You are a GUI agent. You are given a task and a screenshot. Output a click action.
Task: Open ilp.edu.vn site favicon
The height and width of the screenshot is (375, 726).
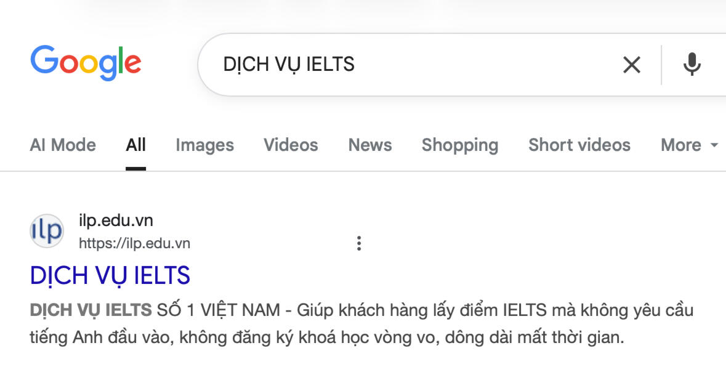coord(47,230)
